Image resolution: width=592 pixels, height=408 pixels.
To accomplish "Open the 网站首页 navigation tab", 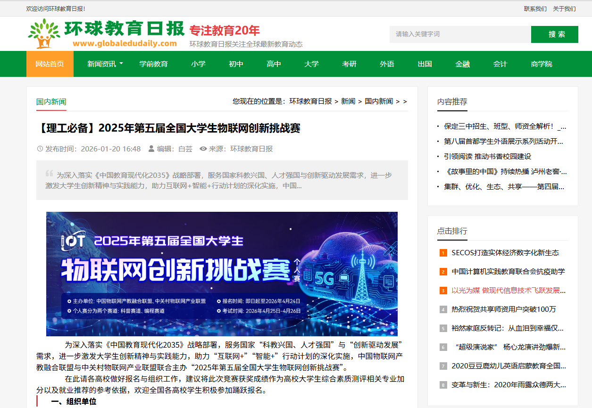I will pos(50,64).
